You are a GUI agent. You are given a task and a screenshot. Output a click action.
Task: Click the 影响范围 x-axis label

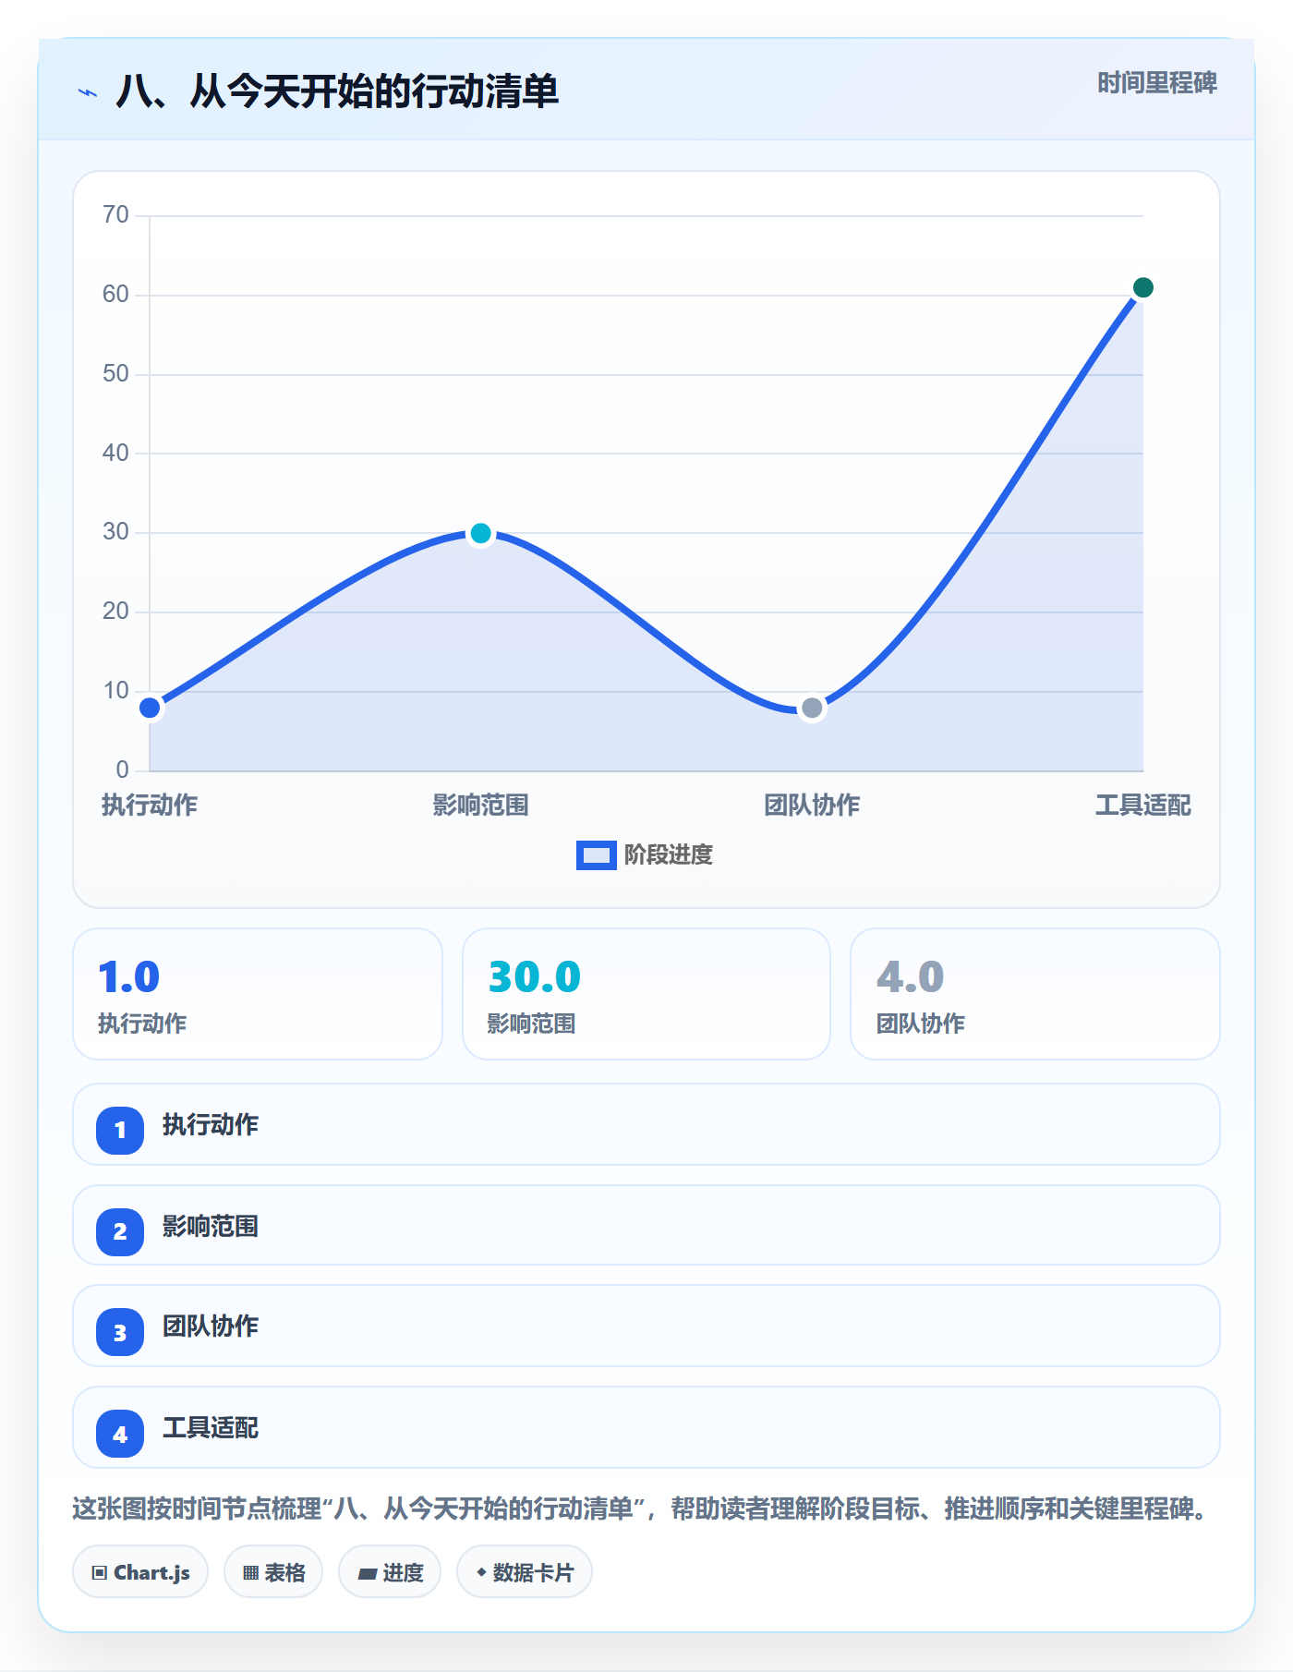click(480, 806)
